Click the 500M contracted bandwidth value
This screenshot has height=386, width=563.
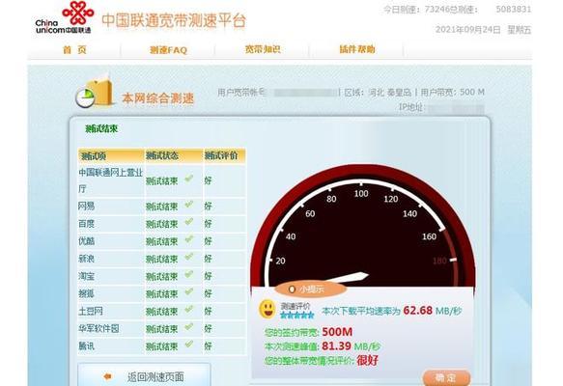point(337,332)
